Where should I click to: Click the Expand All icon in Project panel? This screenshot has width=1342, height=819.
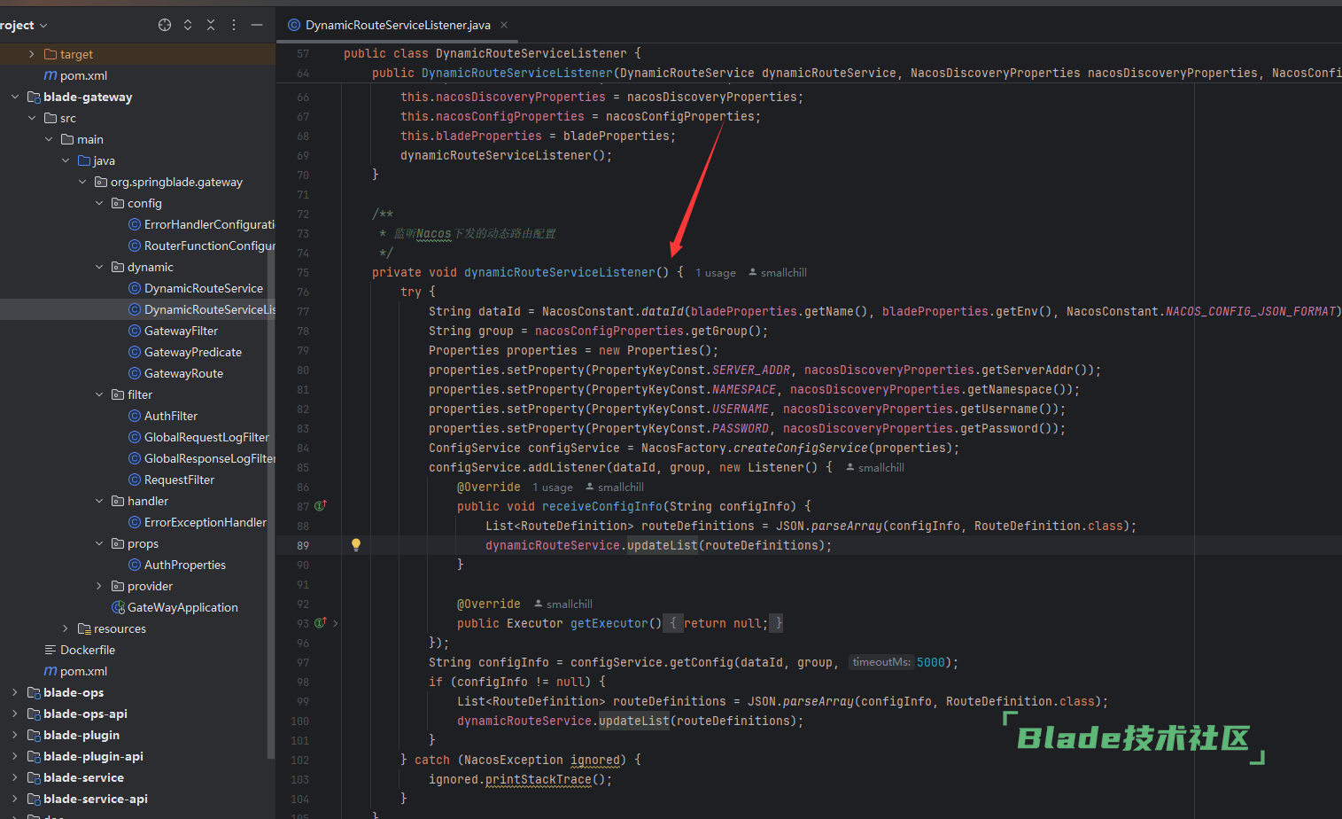(x=188, y=25)
